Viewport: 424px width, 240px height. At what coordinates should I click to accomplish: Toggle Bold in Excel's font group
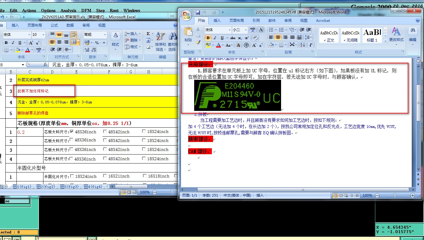6,43
